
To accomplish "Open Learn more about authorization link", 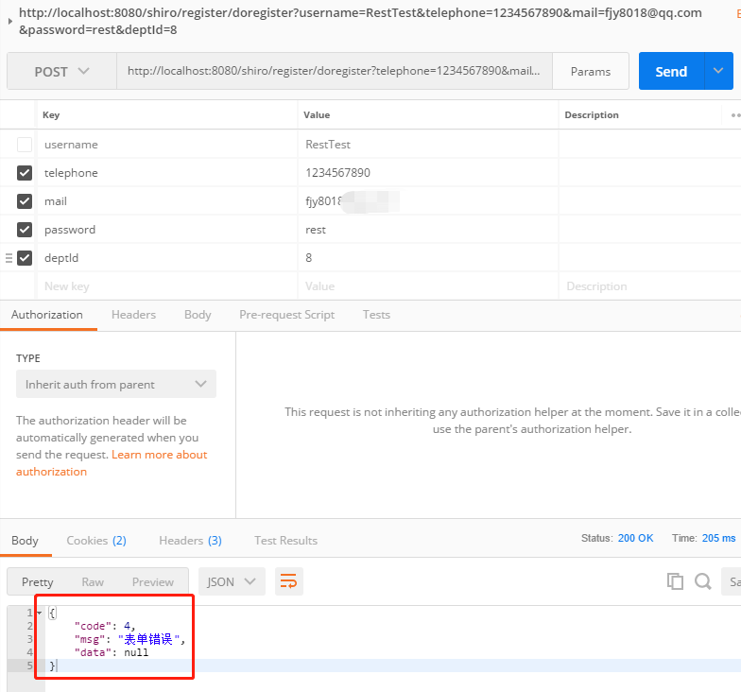I will point(159,455).
